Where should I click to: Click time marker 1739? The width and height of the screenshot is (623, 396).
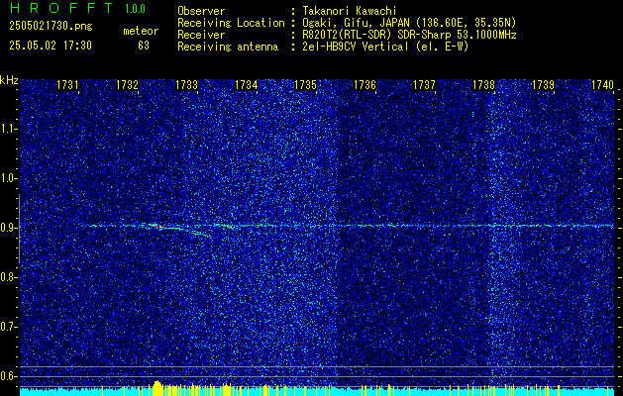(x=543, y=85)
